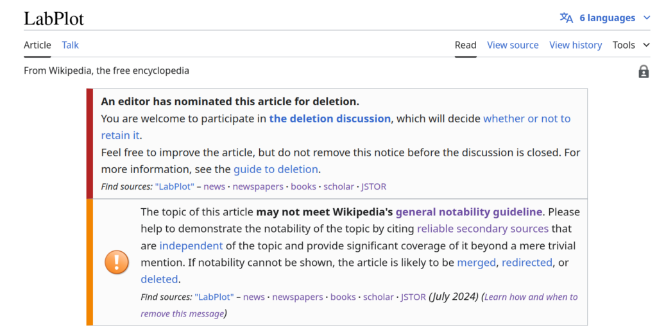Select the Article tab
657x330 pixels.
coord(37,45)
